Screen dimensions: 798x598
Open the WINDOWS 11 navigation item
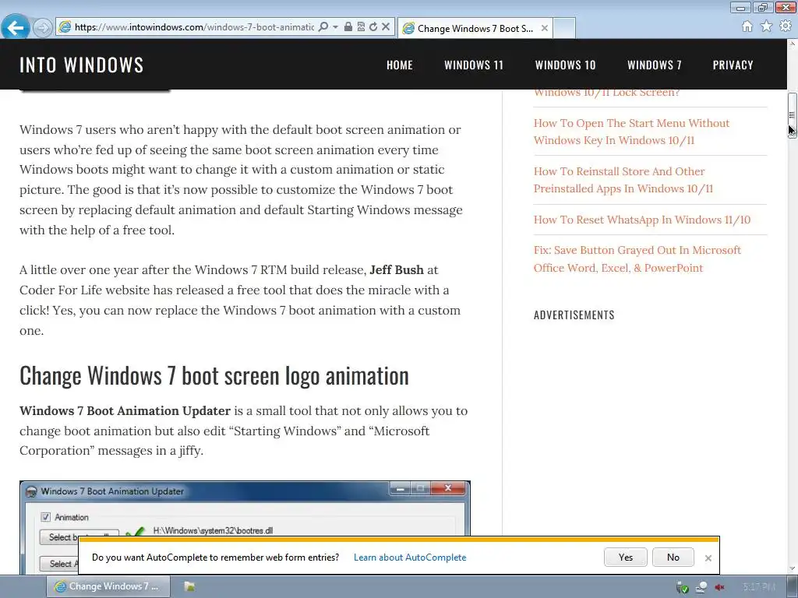point(473,65)
